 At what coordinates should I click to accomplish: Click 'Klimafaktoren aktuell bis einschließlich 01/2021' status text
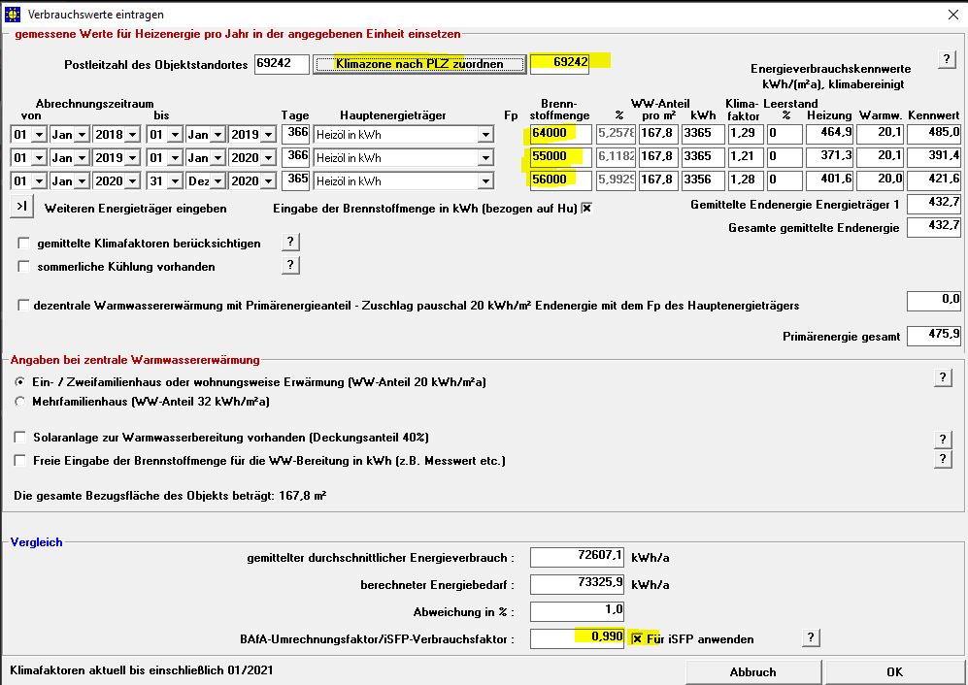[142, 670]
